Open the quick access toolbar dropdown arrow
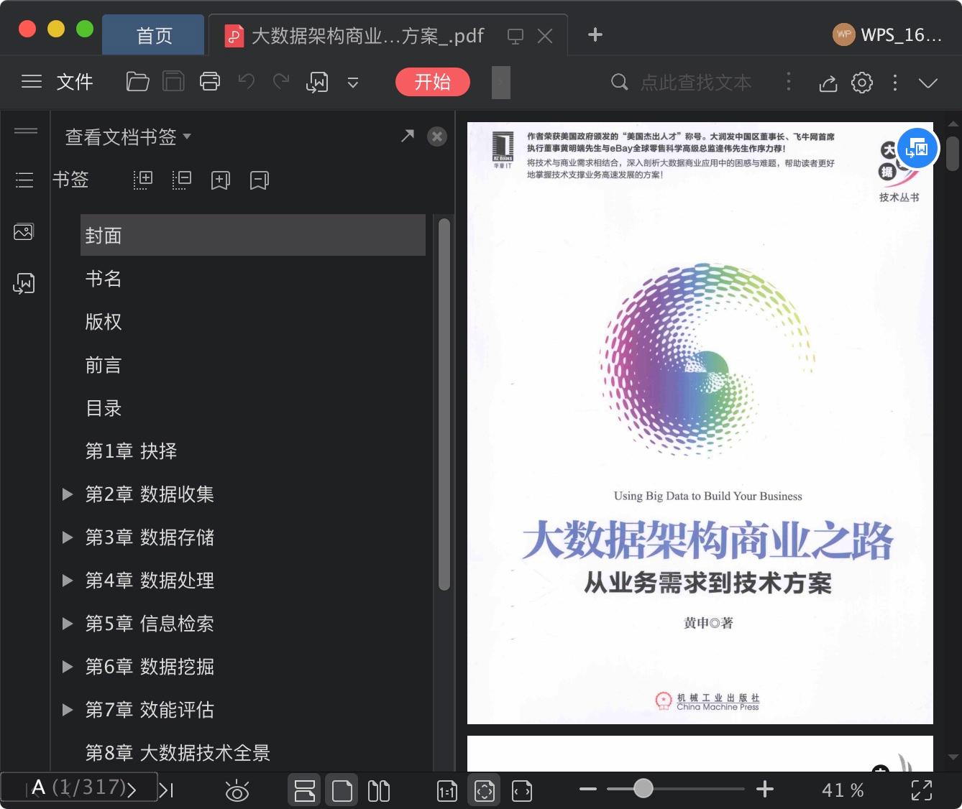This screenshot has width=962, height=809. pos(353,83)
